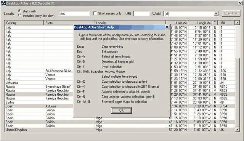This screenshot has width=244, height=141.
Task: Click the 'Invert selection' help line
Action: 112,67
